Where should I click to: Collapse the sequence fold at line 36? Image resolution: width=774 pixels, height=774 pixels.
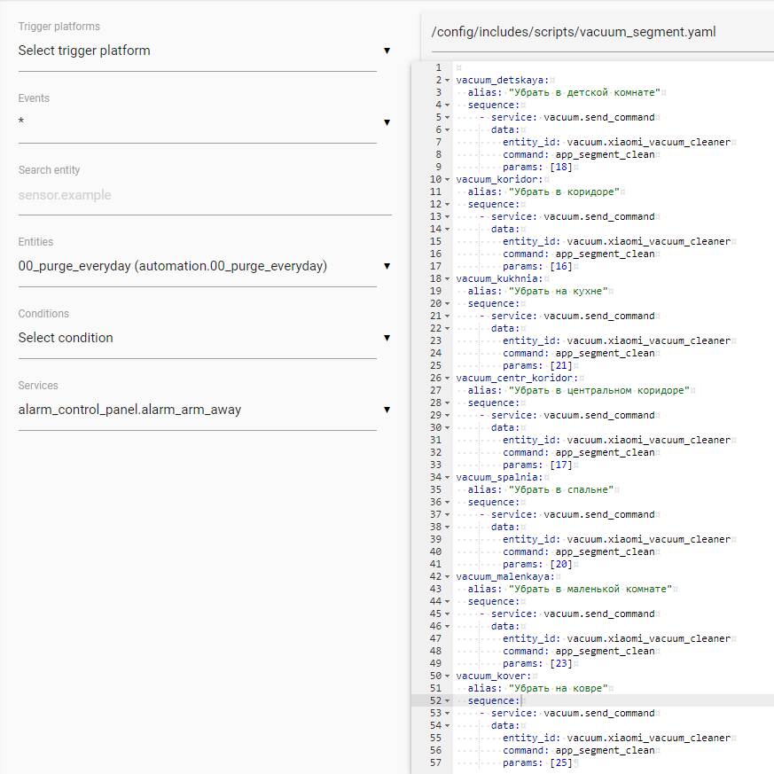(447, 502)
